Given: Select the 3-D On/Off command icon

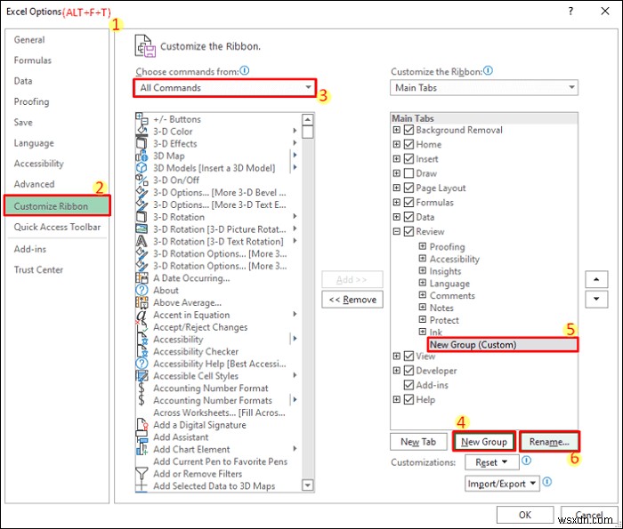Looking at the screenshot, I should pyautogui.click(x=142, y=180).
